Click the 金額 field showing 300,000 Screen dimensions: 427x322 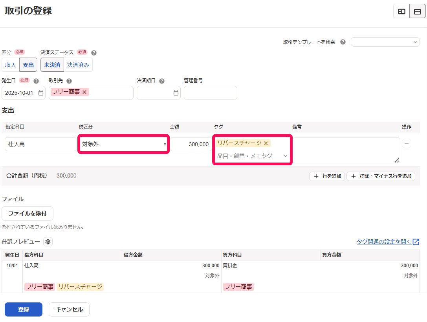[191, 144]
